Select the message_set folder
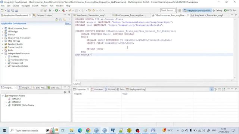Screen dimensions: 239x134 pos(17,63)
